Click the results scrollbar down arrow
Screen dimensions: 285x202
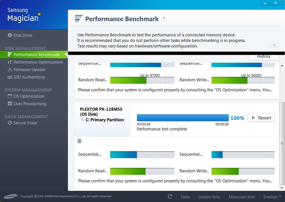click(x=282, y=188)
